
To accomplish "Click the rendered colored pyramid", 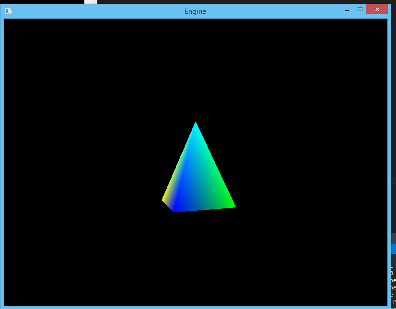I will [x=198, y=167].
